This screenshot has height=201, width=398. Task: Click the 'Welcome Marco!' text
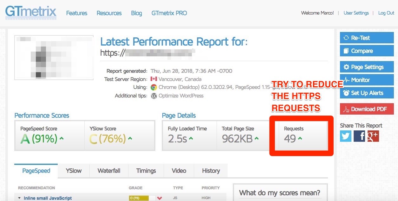click(317, 13)
